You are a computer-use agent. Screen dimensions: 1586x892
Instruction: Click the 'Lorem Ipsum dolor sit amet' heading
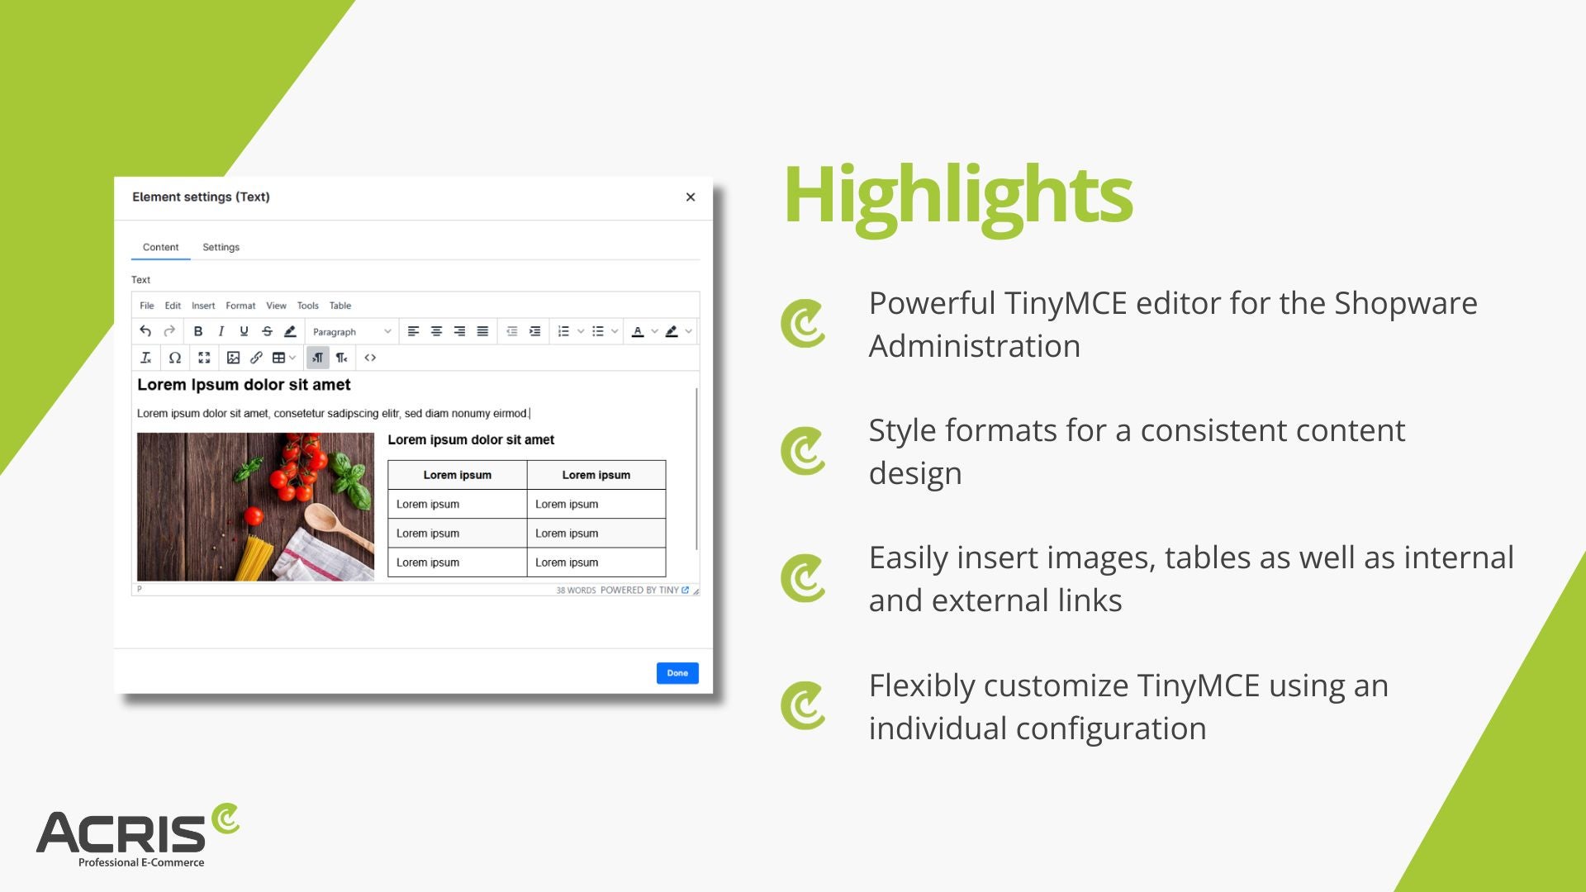244,385
